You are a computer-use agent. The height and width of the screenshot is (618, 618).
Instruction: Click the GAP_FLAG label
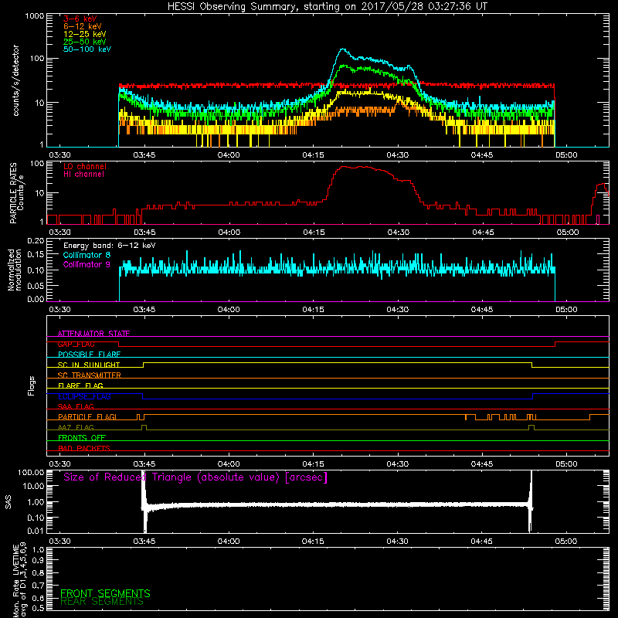pos(76,344)
